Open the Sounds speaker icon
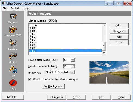133x102 pixels. (x=13, y=43)
